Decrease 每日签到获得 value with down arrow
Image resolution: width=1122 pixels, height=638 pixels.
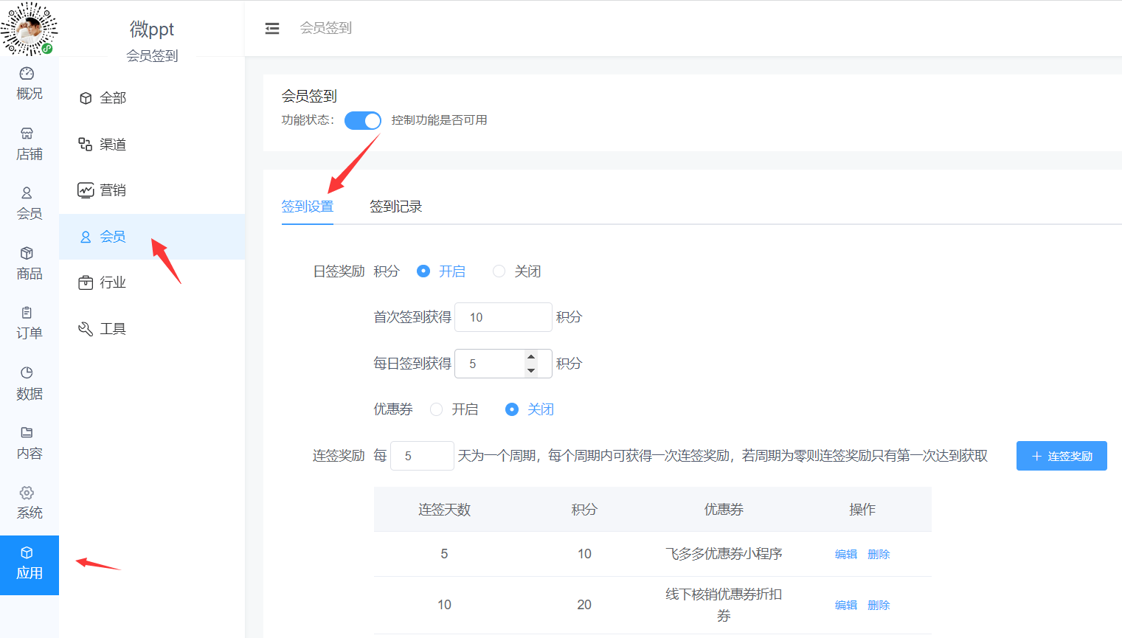click(x=531, y=370)
